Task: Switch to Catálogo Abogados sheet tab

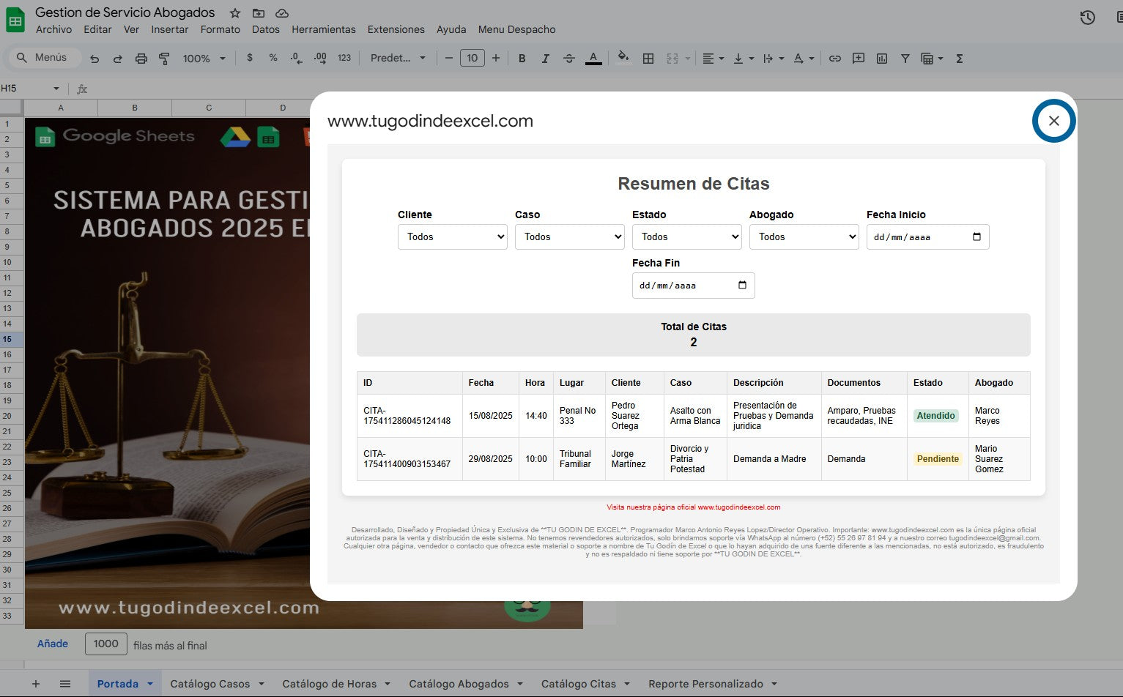Action: click(466, 684)
